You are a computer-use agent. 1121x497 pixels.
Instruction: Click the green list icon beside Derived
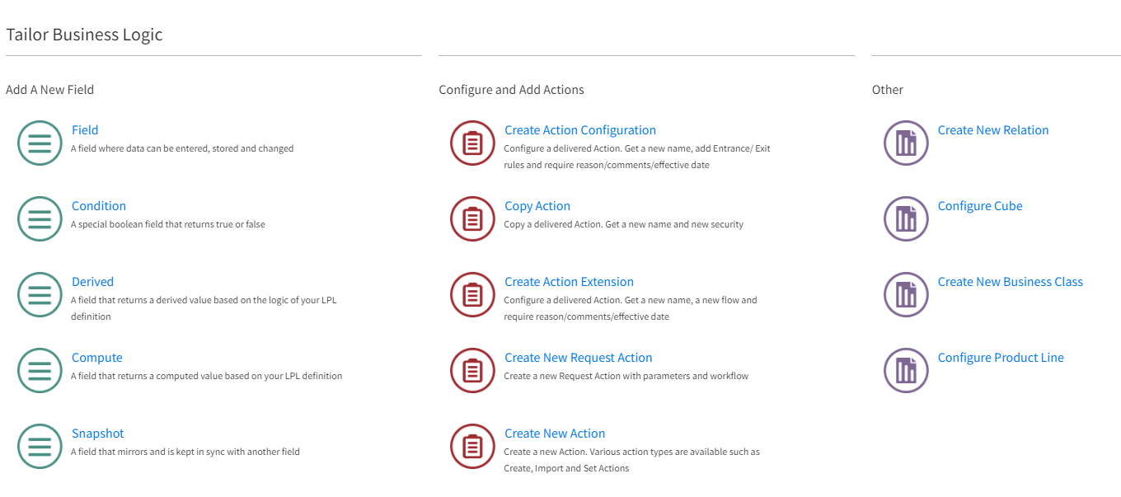40,295
